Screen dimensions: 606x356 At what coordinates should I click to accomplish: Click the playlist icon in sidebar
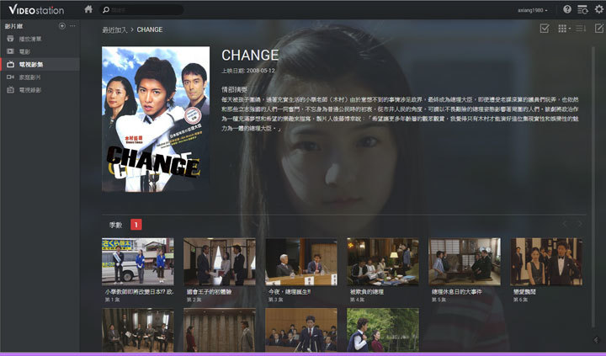[x=10, y=39]
